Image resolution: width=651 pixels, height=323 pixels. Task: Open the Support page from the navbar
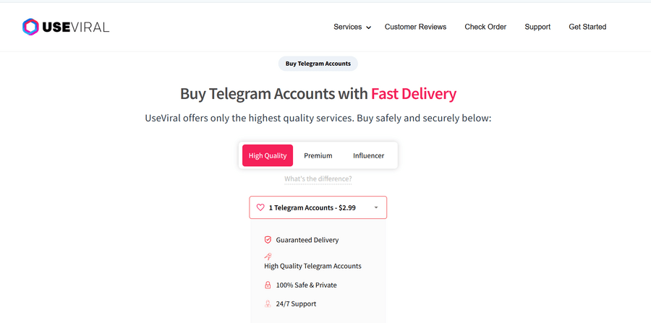[537, 27]
